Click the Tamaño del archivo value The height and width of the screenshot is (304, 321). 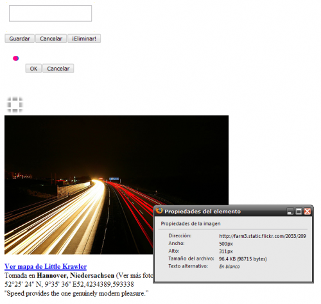(243, 259)
